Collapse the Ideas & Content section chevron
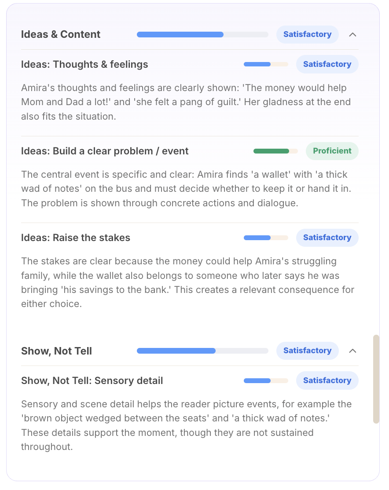This screenshot has width=389, height=490. click(x=352, y=35)
